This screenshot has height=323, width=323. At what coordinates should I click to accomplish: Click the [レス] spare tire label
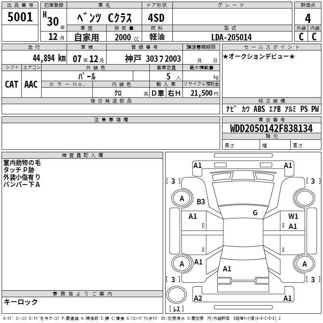tap(176, 309)
